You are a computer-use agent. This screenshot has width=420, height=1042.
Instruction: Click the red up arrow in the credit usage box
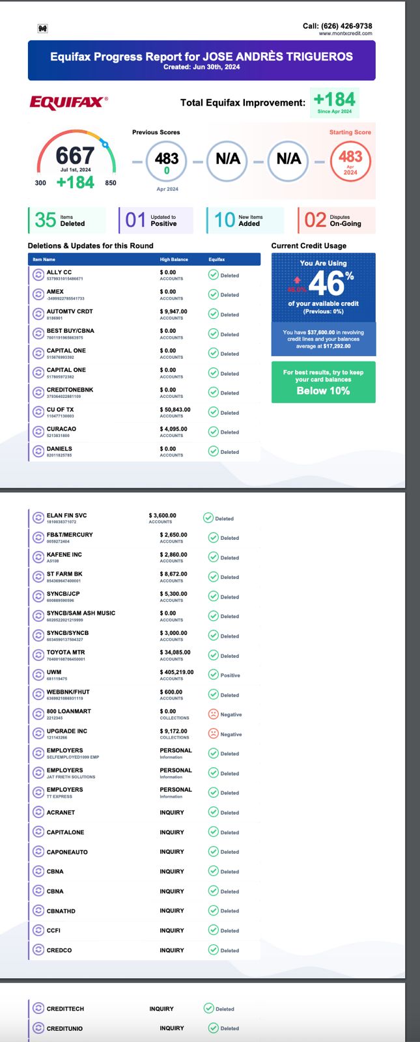pos(297,281)
